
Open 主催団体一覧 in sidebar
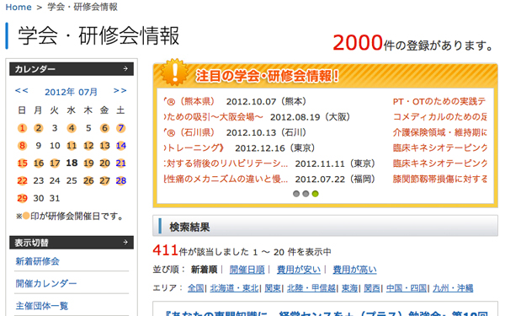pos(42,306)
